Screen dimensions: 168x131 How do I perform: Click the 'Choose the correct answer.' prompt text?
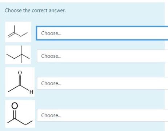point(35,11)
